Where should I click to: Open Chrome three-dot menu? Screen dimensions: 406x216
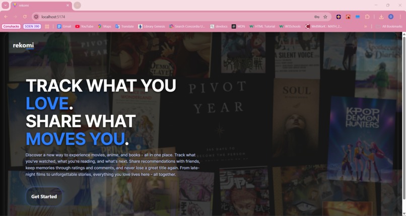tap(400, 17)
